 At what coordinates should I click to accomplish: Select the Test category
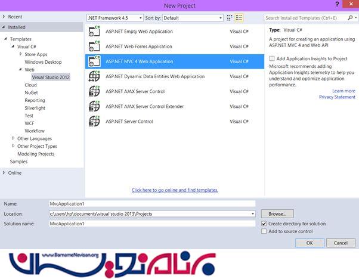tap(29, 116)
